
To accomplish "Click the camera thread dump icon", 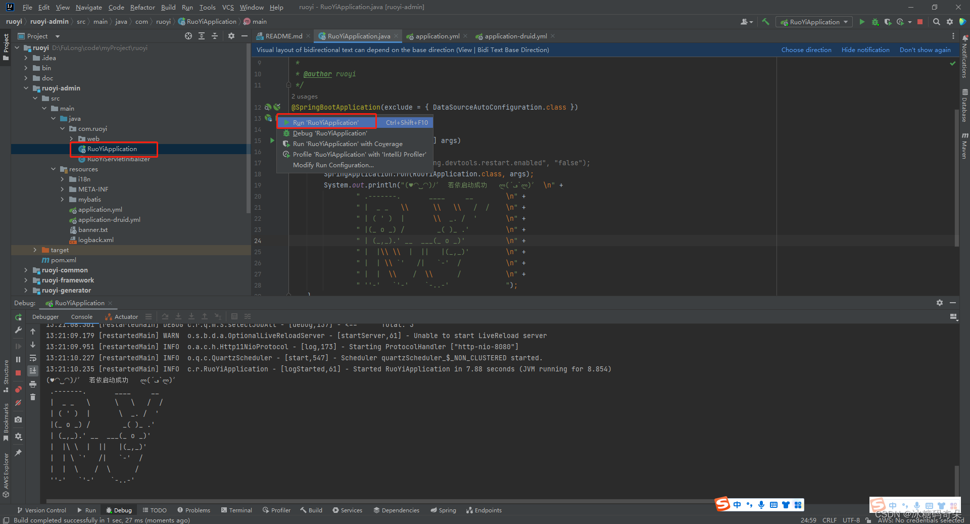I will (18, 419).
